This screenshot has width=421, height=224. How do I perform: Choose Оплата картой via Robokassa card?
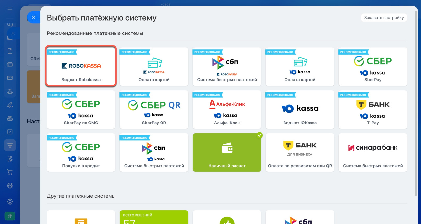point(154,67)
